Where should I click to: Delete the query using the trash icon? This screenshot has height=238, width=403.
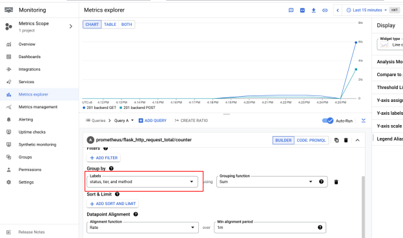346,140
